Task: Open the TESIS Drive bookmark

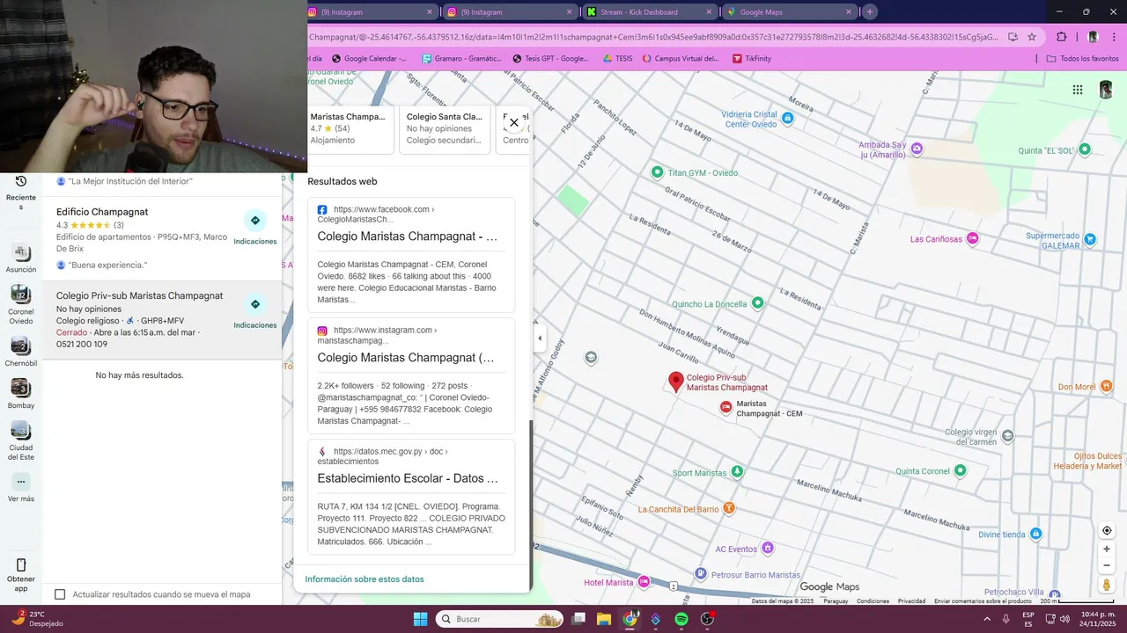Action: [x=617, y=59]
